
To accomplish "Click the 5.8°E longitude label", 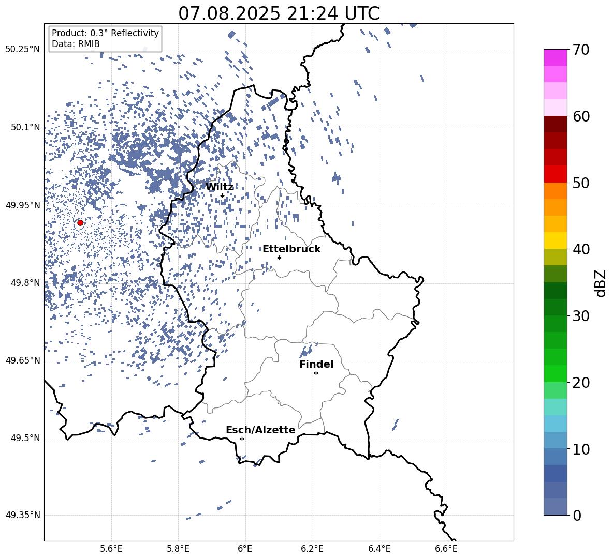I will point(178,549).
